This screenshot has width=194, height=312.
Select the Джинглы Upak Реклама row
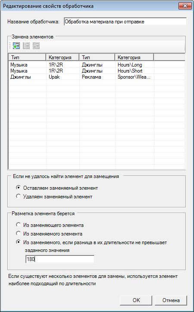(97, 77)
